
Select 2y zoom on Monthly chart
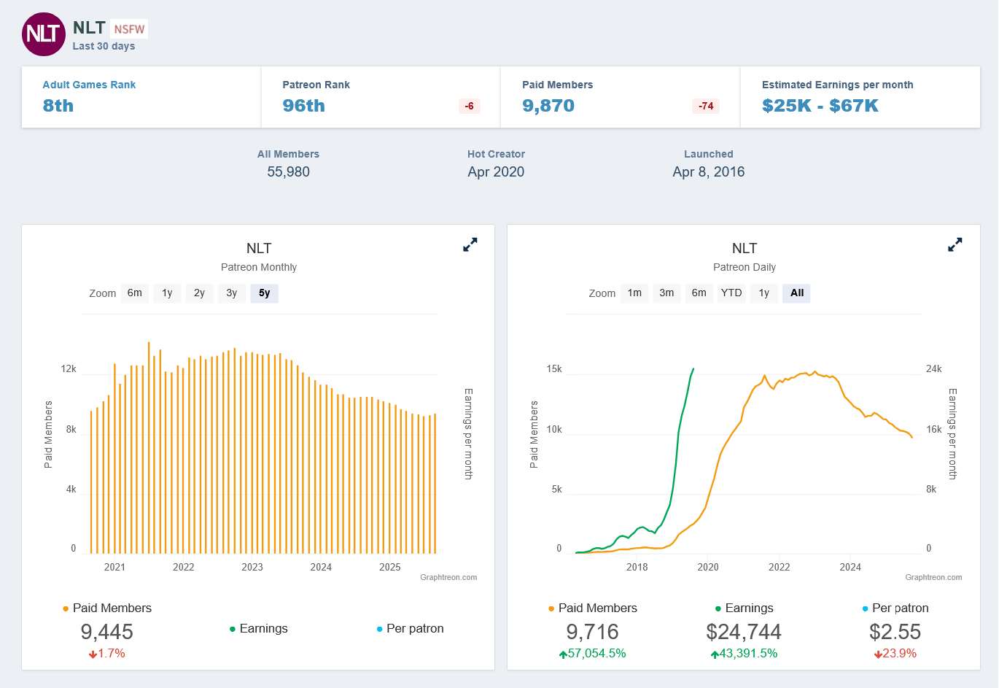coord(199,293)
